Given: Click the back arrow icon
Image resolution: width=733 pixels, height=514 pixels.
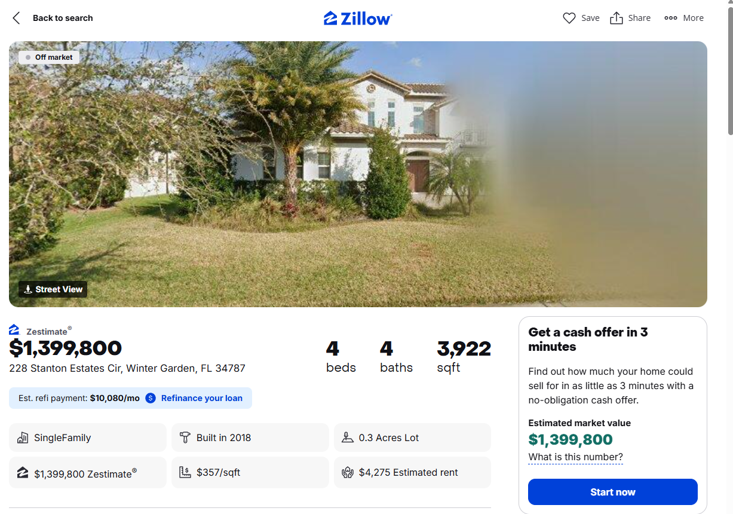Looking at the screenshot, I should 16,18.
